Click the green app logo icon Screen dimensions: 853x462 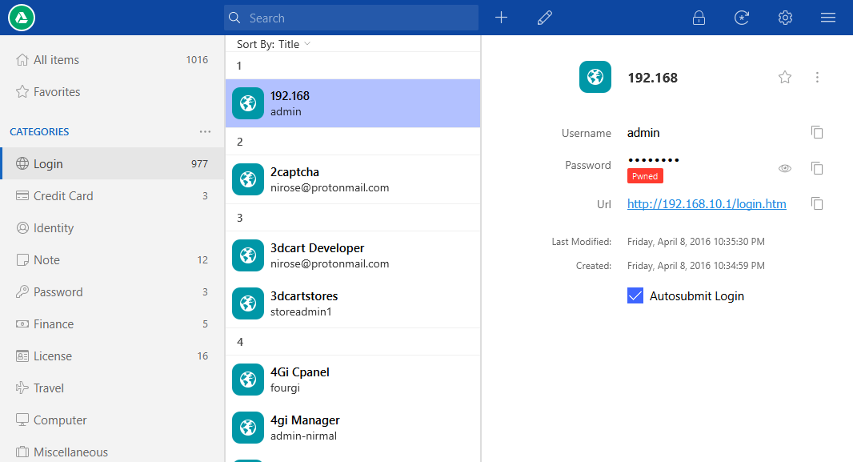[x=22, y=18]
